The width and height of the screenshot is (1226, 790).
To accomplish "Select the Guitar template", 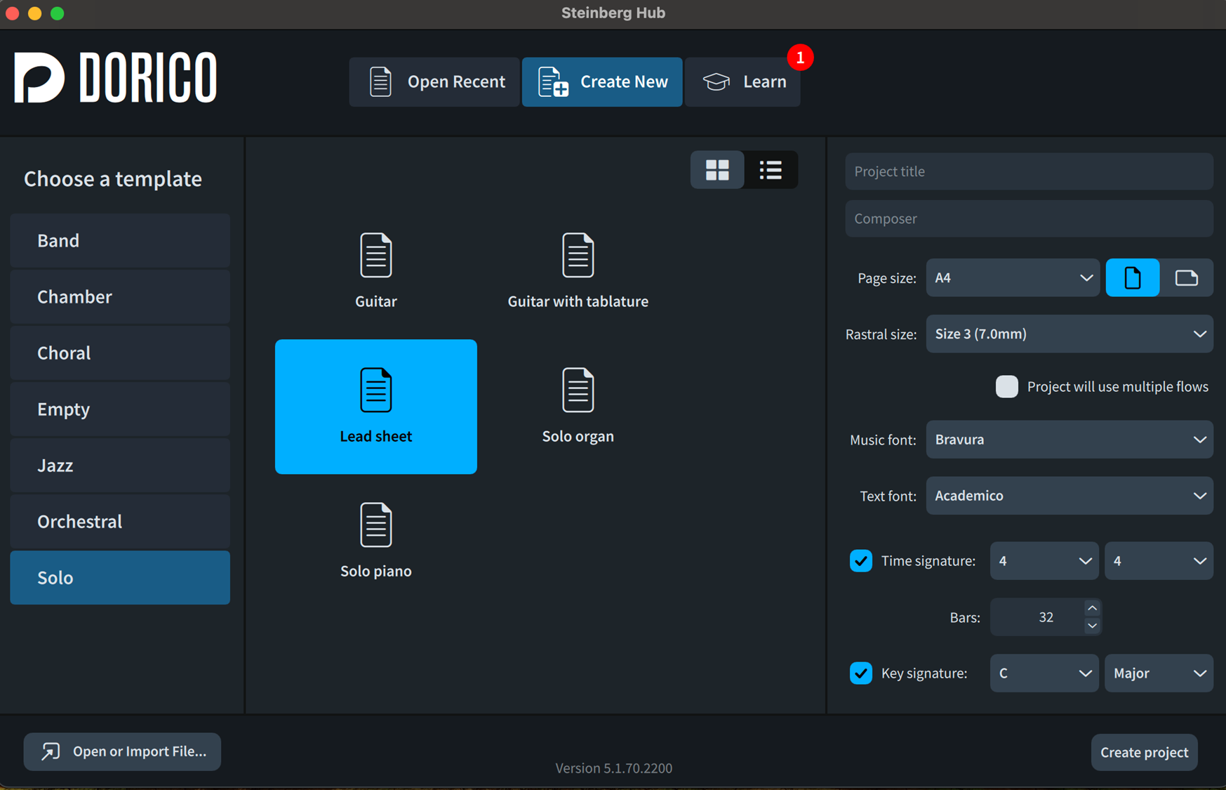I will coord(375,271).
